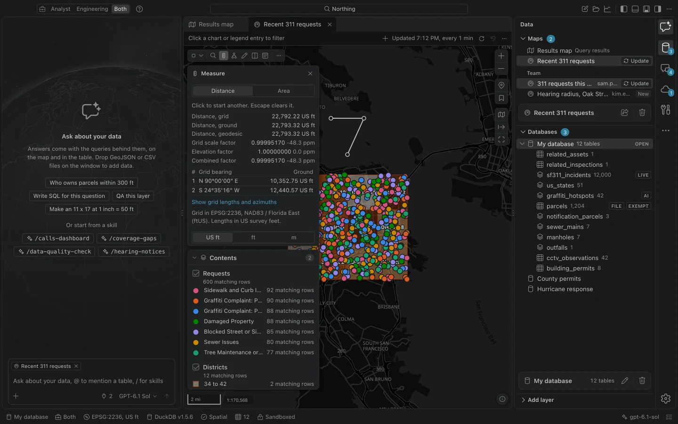
Task: Click Who owns parcels within 300 ft
Action: pyautogui.click(x=91, y=183)
